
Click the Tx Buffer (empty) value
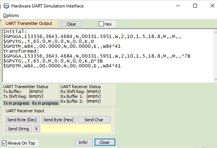coord(36,92)
